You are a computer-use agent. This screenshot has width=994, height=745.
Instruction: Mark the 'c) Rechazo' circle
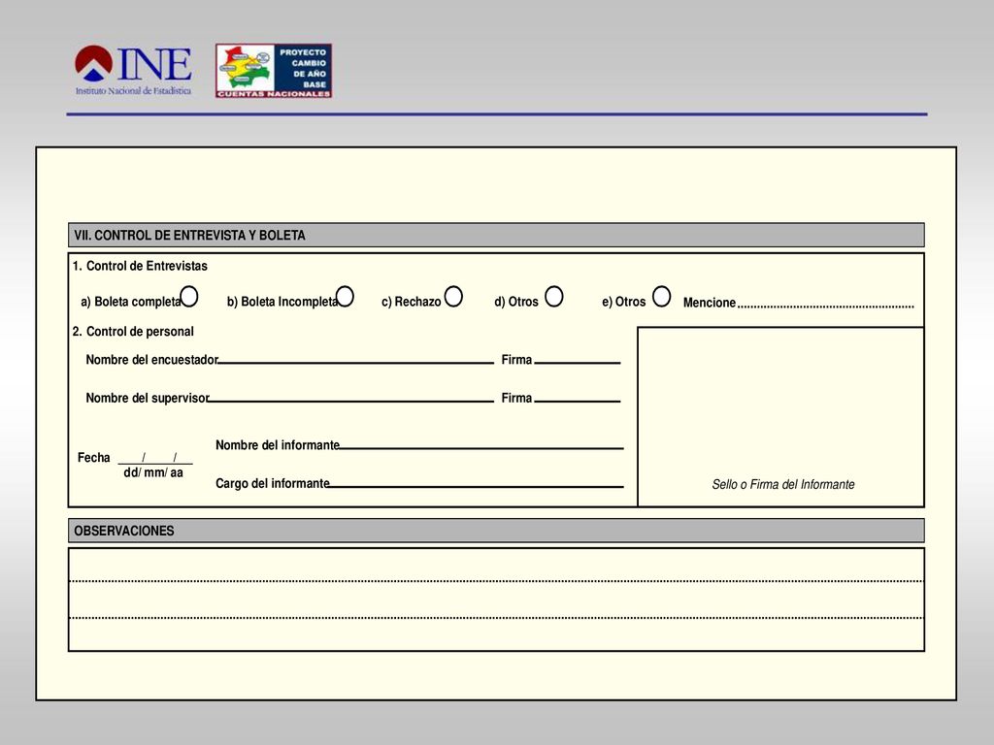point(453,297)
